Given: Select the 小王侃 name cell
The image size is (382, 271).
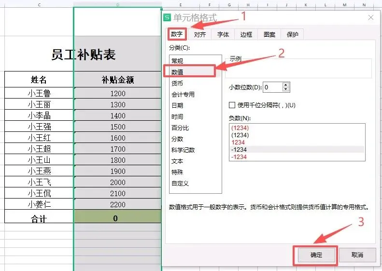Looking at the screenshot, I should [39, 193].
